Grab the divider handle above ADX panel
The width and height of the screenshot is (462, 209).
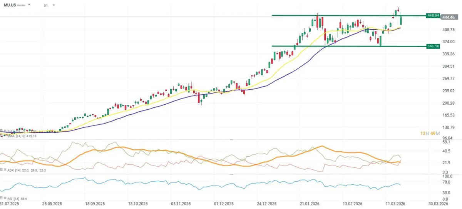[x=231, y=139]
